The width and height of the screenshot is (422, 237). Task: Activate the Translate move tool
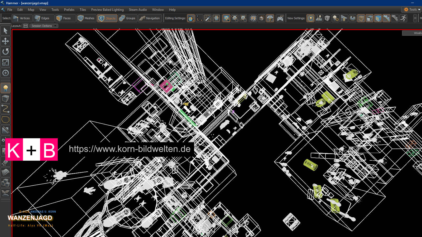pos(5,41)
